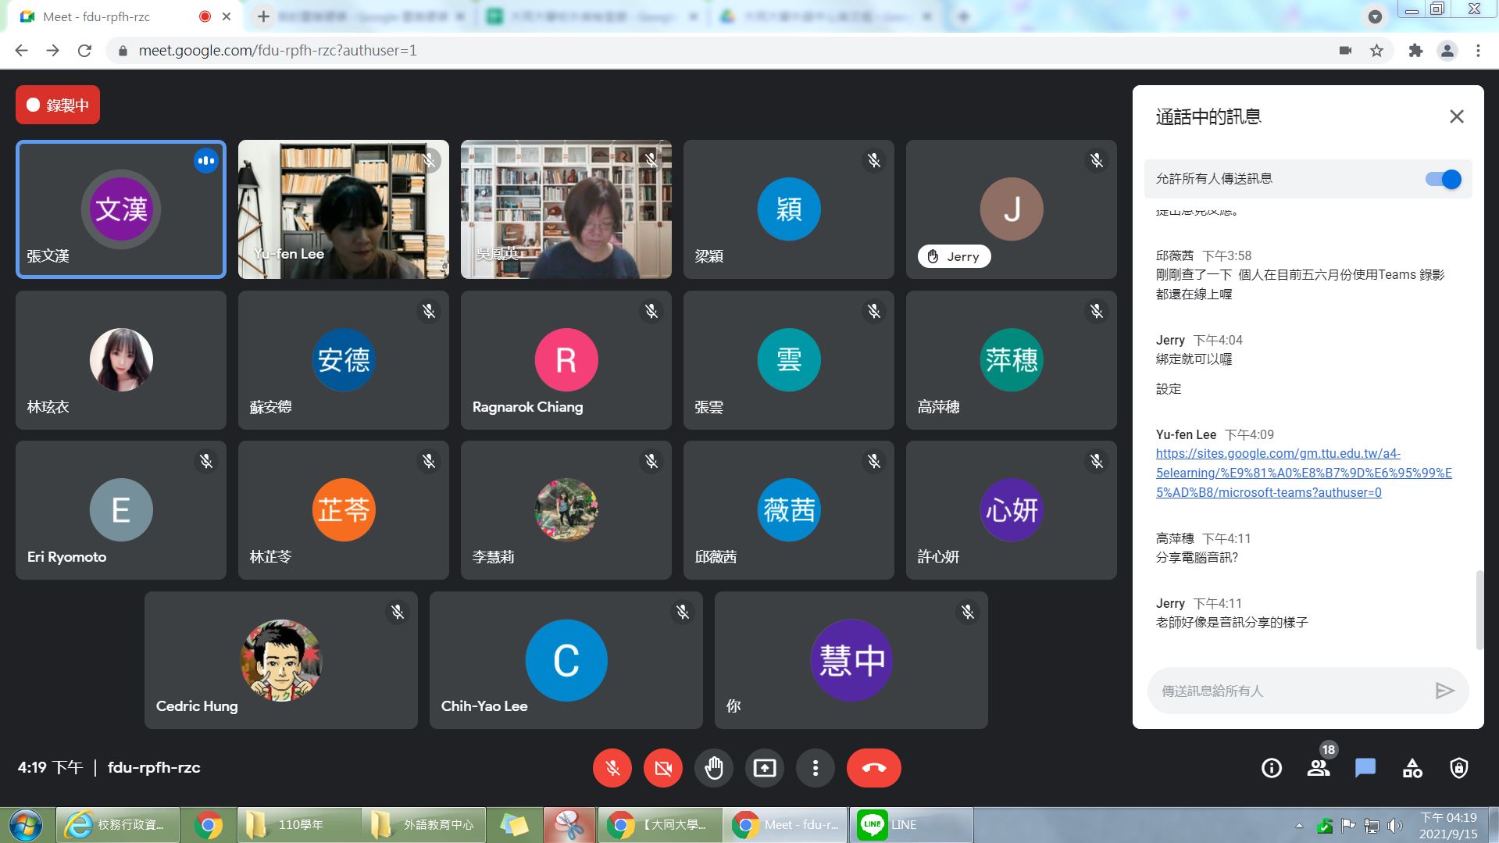The image size is (1499, 843).
Task: Click the raise hand icon
Action: coord(713,768)
